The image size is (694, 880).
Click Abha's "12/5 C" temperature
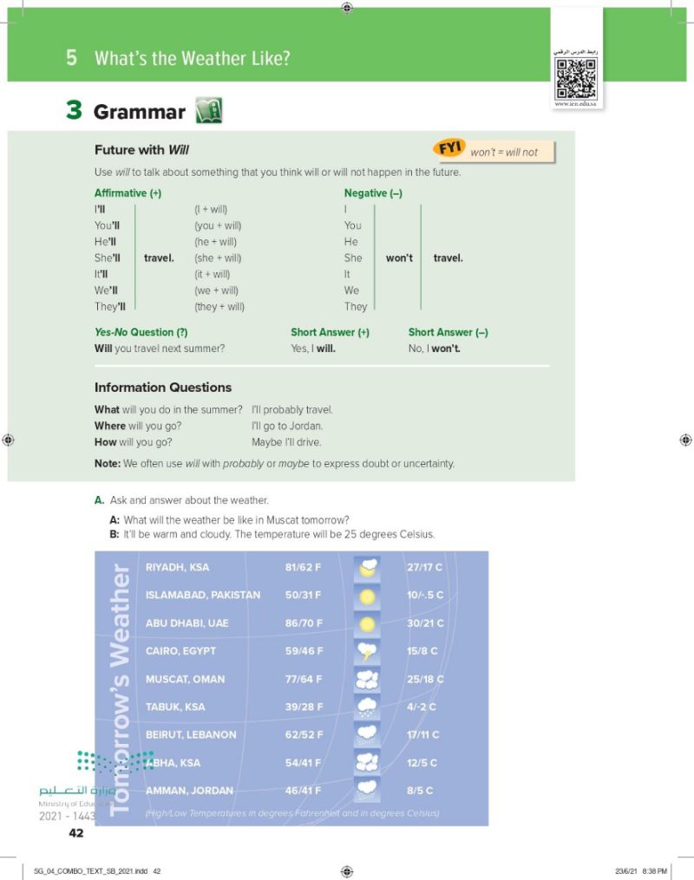(422, 763)
